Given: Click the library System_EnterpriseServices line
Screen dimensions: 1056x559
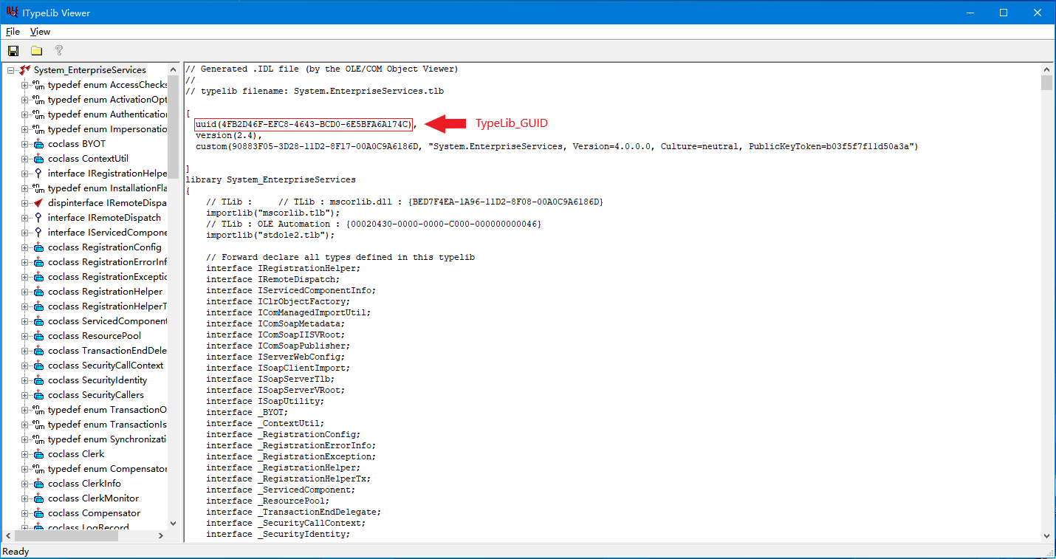Looking at the screenshot, I should click(270, 179).
